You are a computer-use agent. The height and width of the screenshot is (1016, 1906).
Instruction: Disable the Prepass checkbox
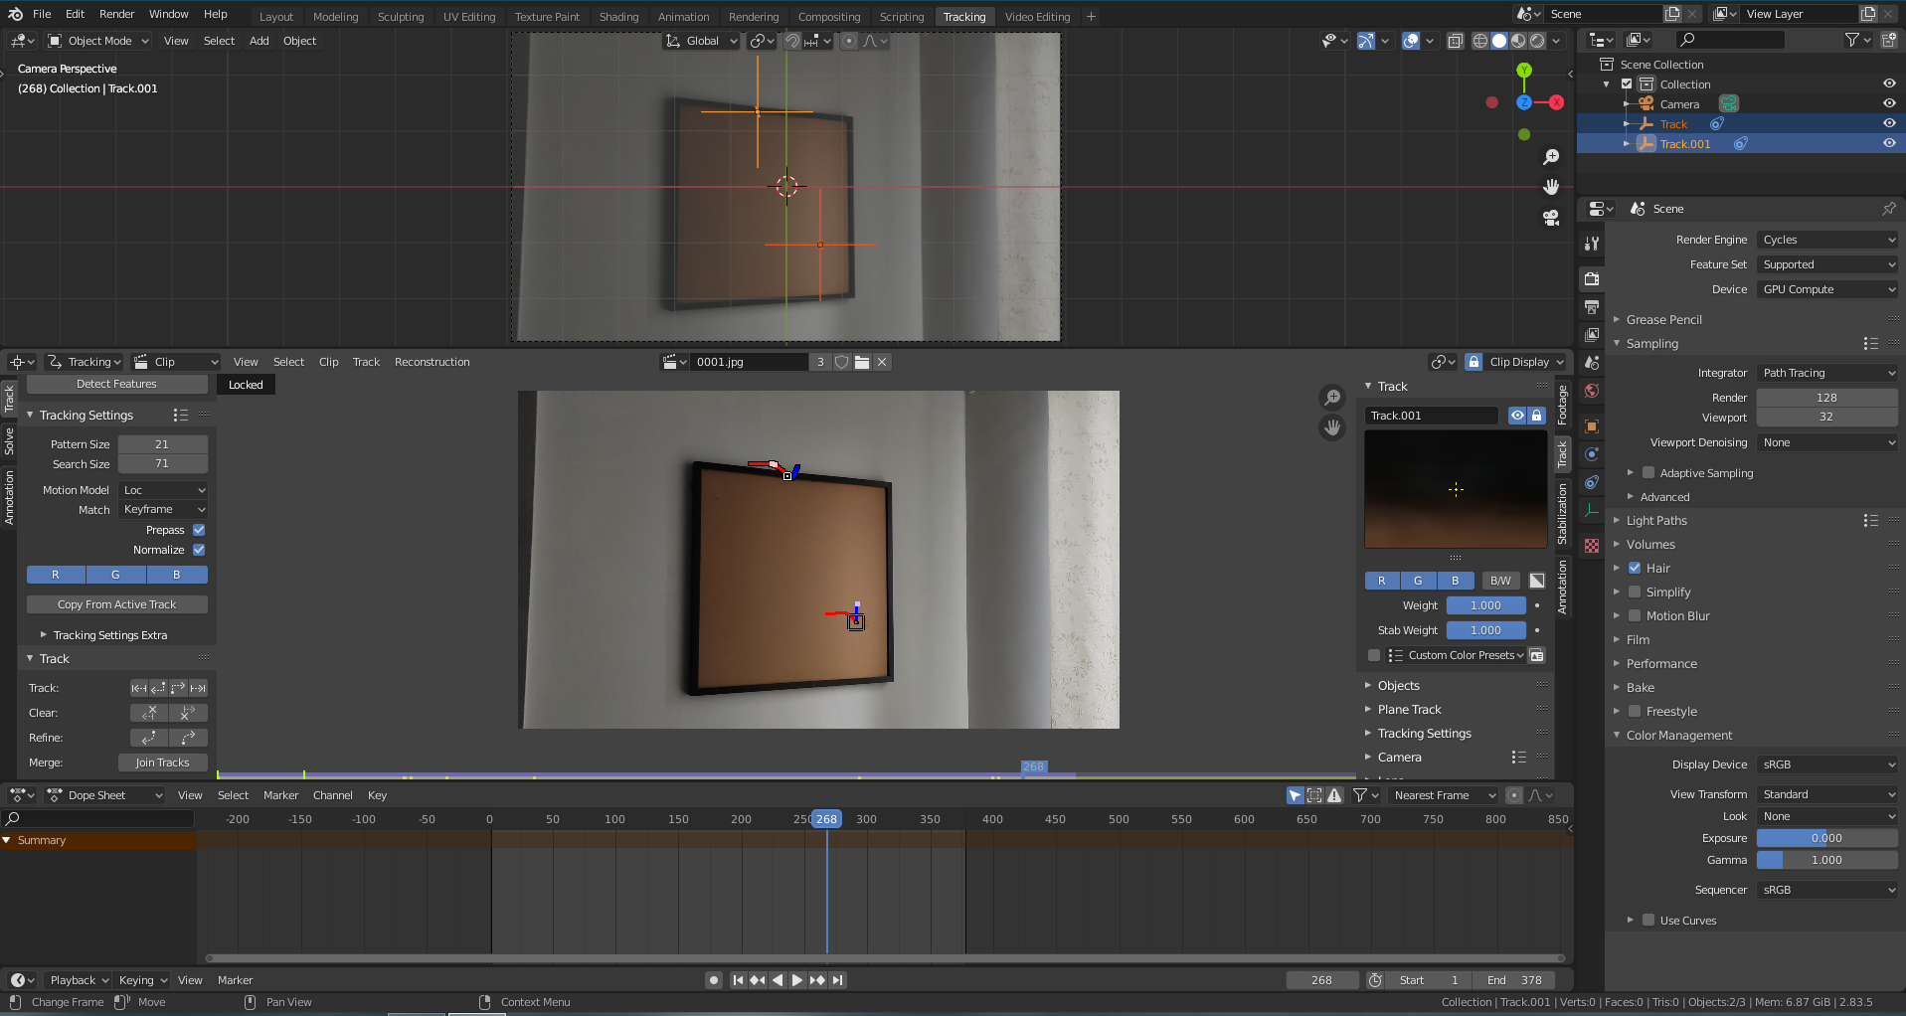[199, 530]
